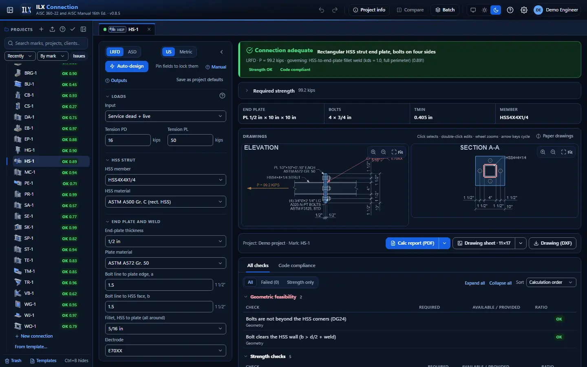The image size is (587, 367).
Task: Click the redo arrow icon
Action: pyautogui.click(x=335, y=10)
